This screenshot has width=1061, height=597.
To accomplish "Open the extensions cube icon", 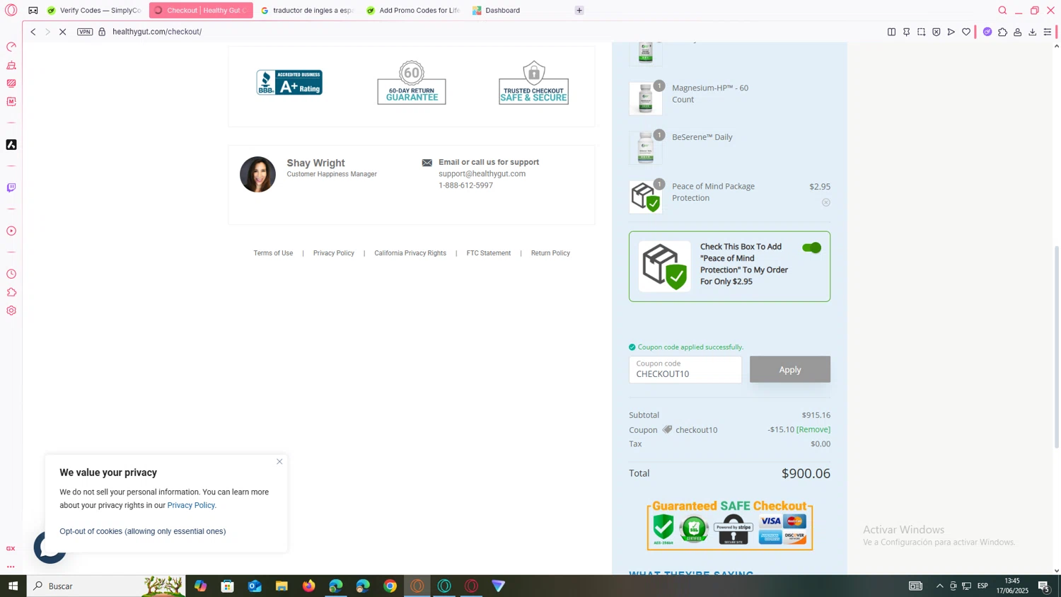I will click(x=1002, y=32).
